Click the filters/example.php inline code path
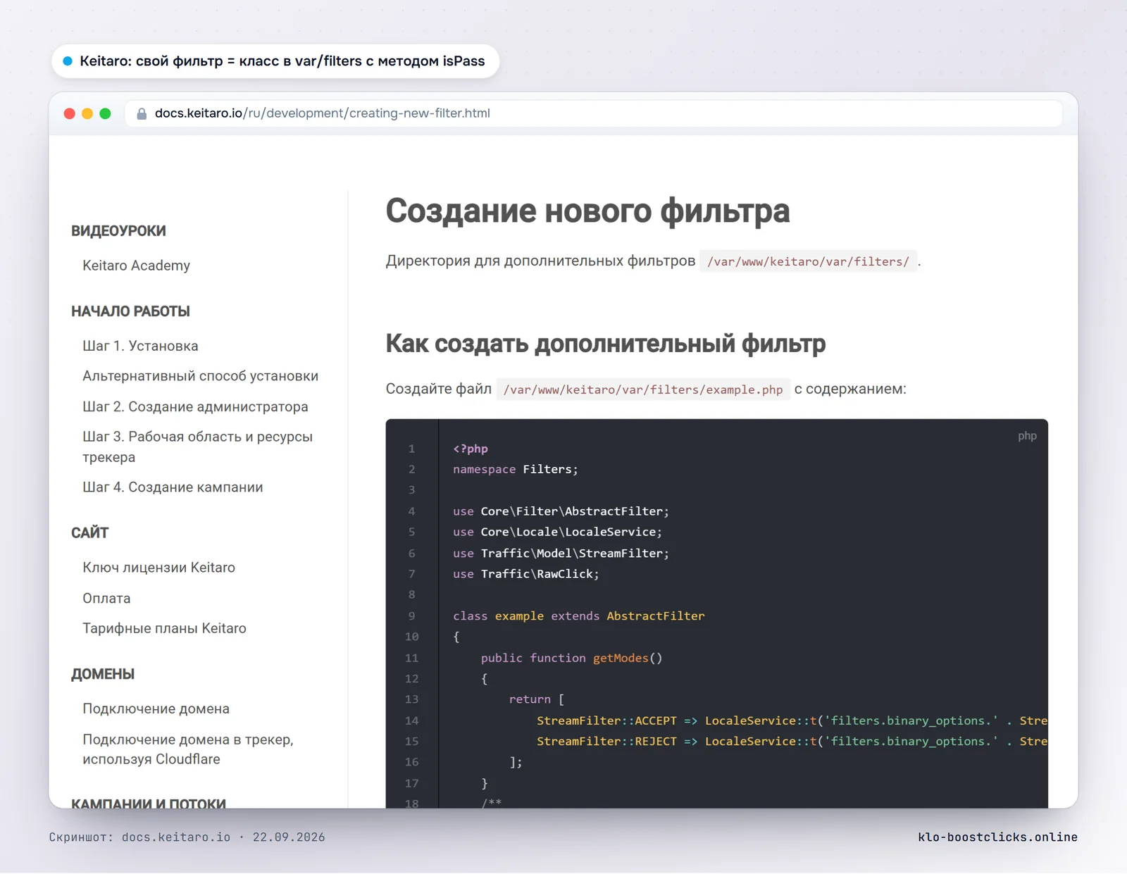Image resolution: width=1127 pixels, height=874 pixels. point(643,389)
